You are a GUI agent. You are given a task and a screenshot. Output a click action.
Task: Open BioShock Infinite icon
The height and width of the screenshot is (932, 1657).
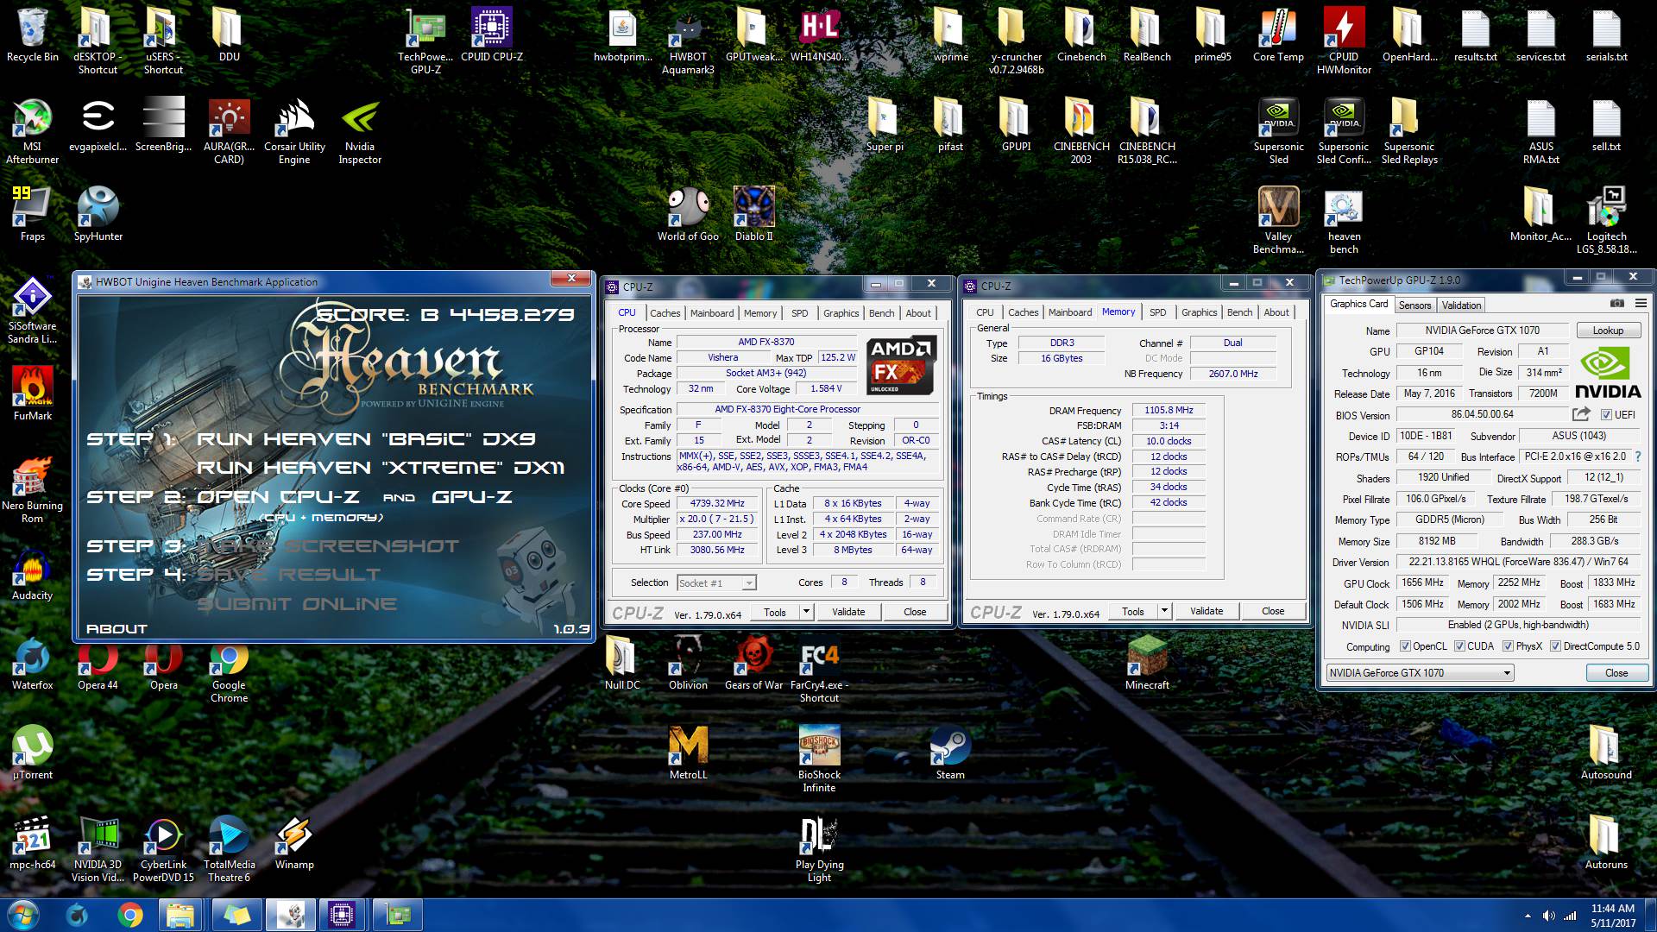click(x=819, y=759)
